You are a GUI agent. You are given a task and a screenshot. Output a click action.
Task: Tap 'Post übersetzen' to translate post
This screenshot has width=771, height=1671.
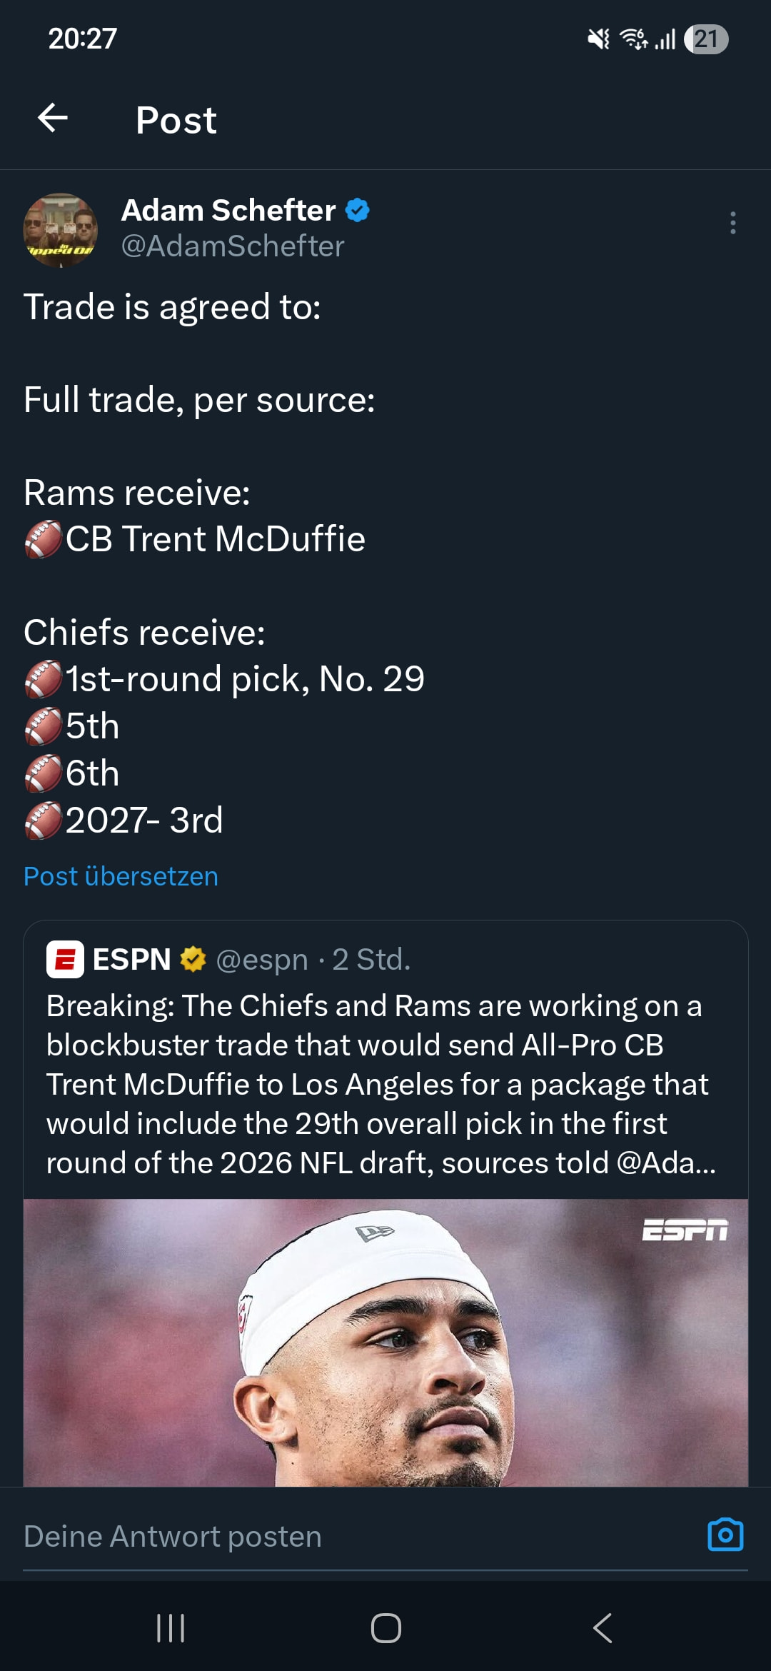121,876
